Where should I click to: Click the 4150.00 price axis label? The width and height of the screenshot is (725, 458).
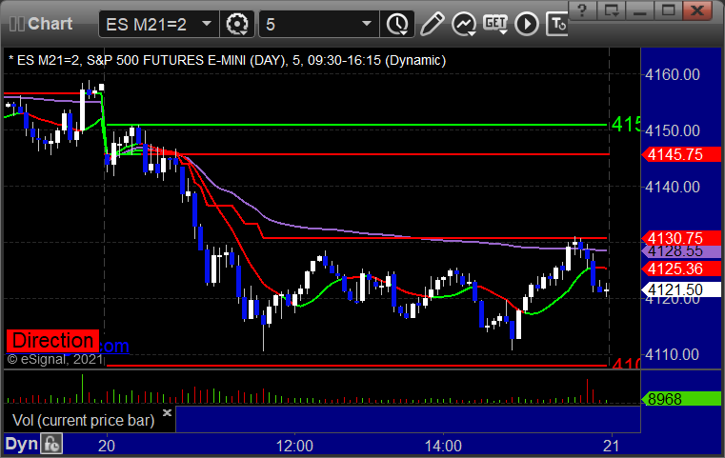point(673,130)
